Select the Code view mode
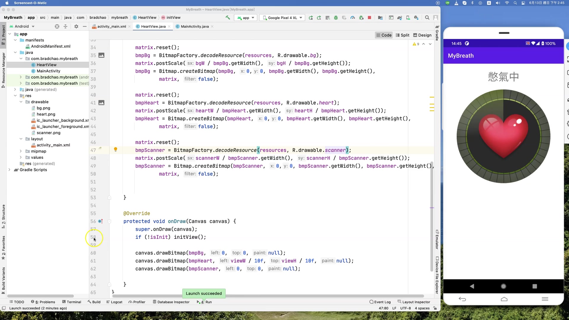The height and width of the screenshot is (320, 569). click(383, 35)
